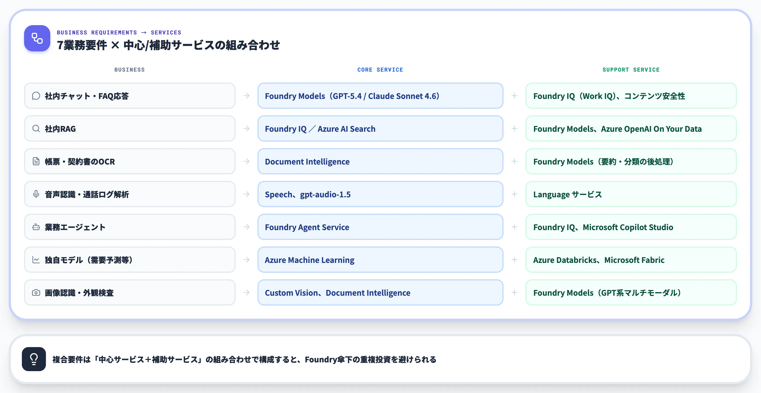Click Foundry Models（GPT系マルチモーダル） card
This screenshot has width=761, height=393.
(631, 292)
